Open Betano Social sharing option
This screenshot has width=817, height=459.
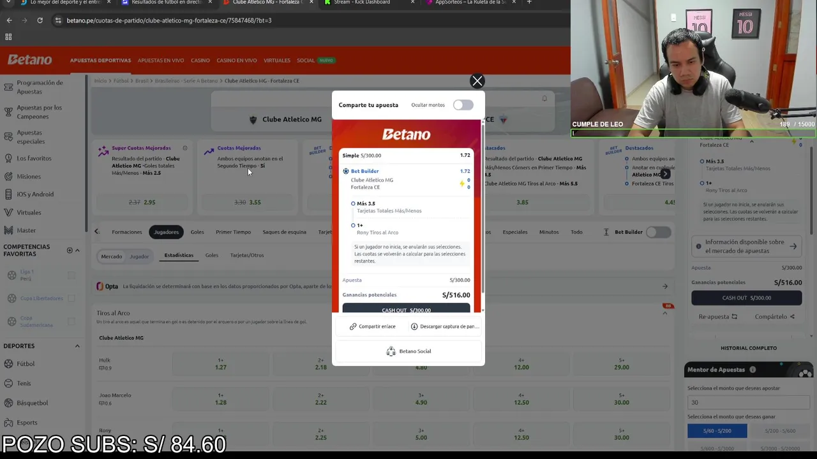[x=408, y=351]
